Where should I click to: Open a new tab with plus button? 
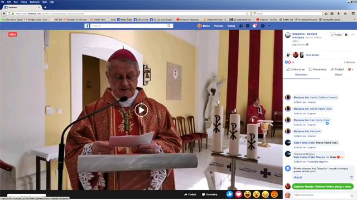(x=45, y=7)
